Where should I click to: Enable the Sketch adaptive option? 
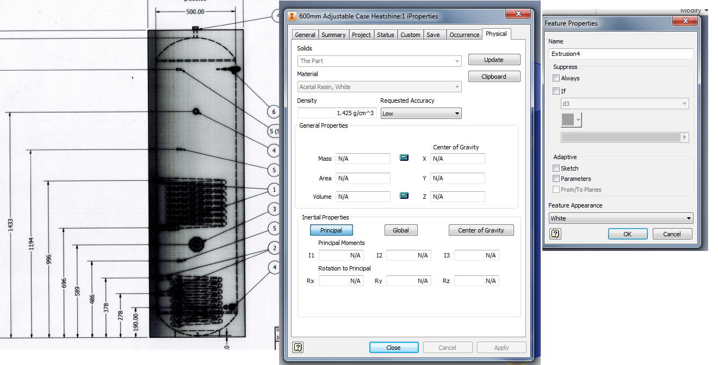(556, 168)
